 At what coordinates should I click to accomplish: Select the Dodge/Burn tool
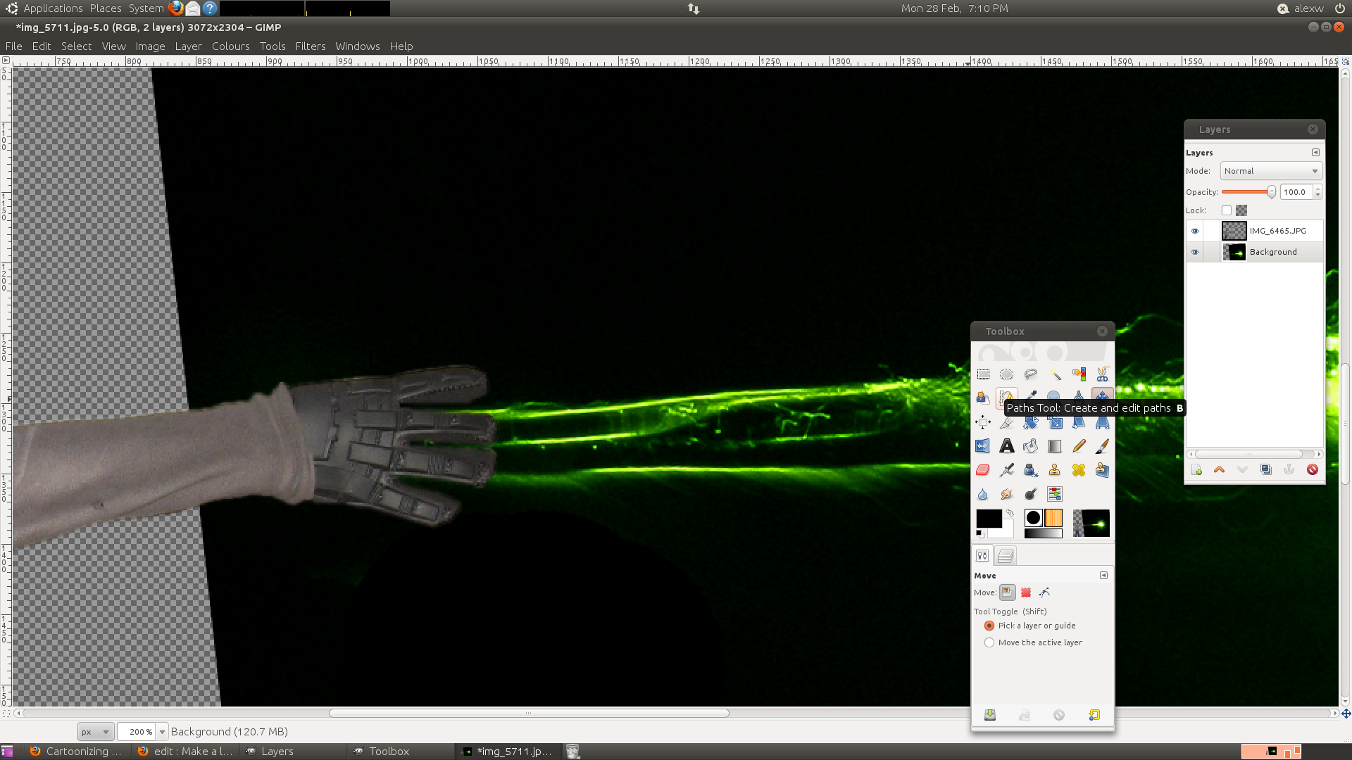1031,494
